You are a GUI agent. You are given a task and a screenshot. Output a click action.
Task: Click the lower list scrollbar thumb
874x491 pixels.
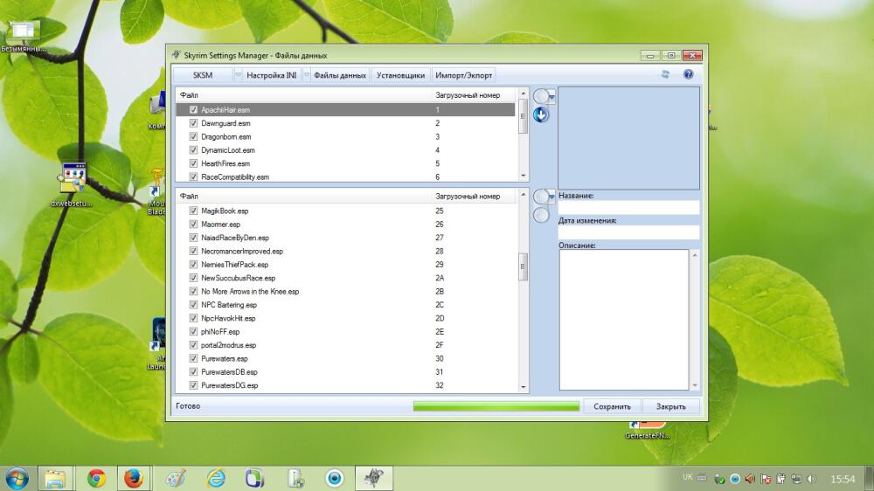point(523,266)
